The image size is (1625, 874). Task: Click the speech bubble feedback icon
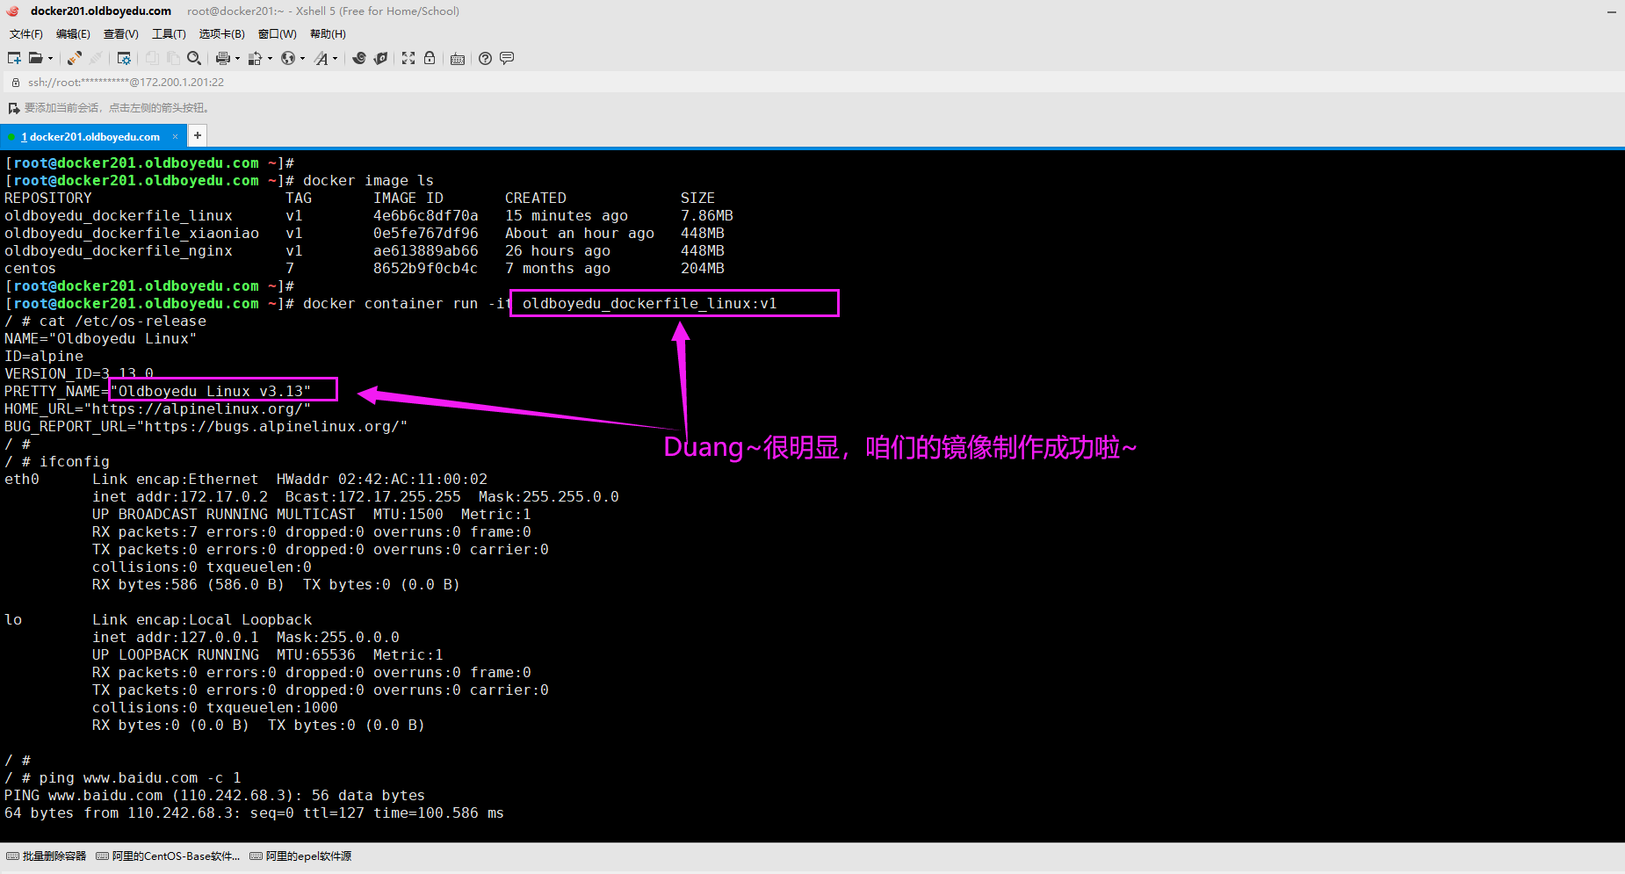pos(507,58)
